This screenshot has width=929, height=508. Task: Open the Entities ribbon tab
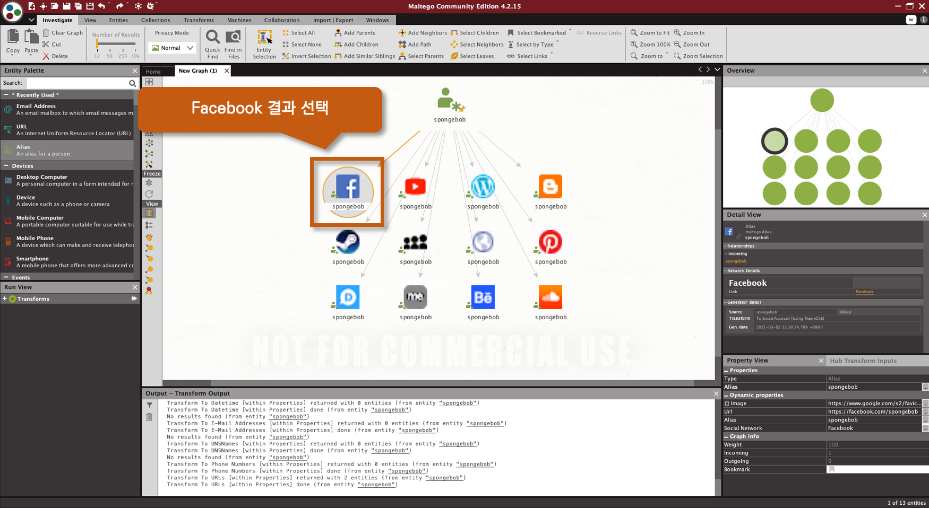118,20
